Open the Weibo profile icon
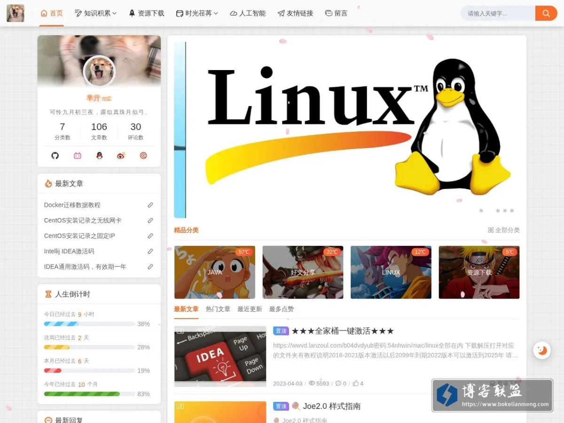Viewport: 564px width, 423px height. 121,156
